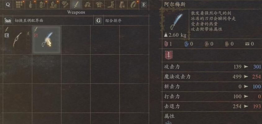Open the cloak category icon

(x=121, y=4)
